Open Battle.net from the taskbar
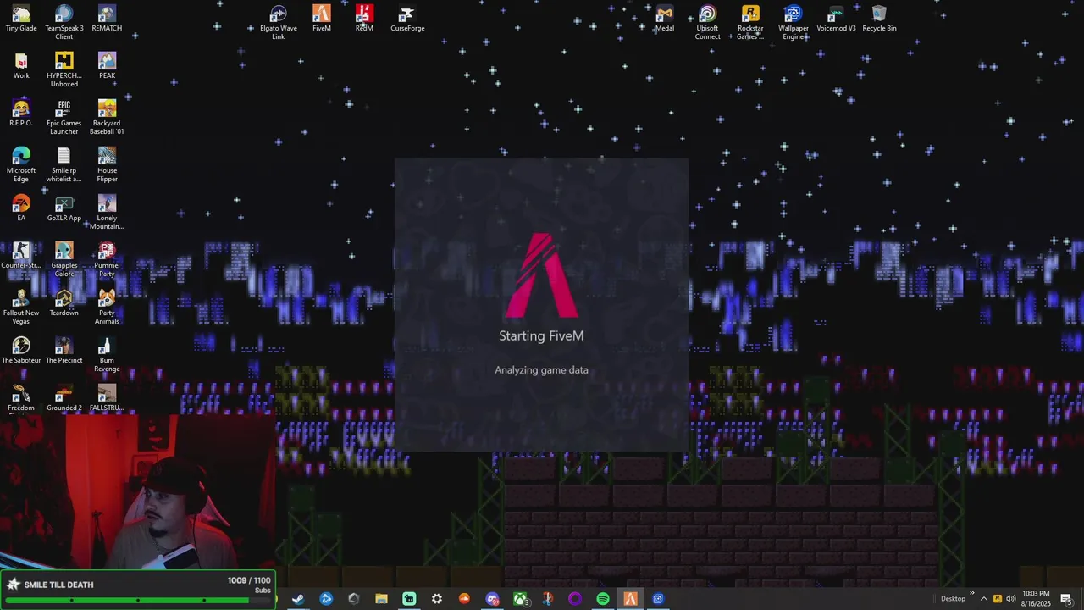This screenshot has width=1084, height=610. [x=326, y=599]
